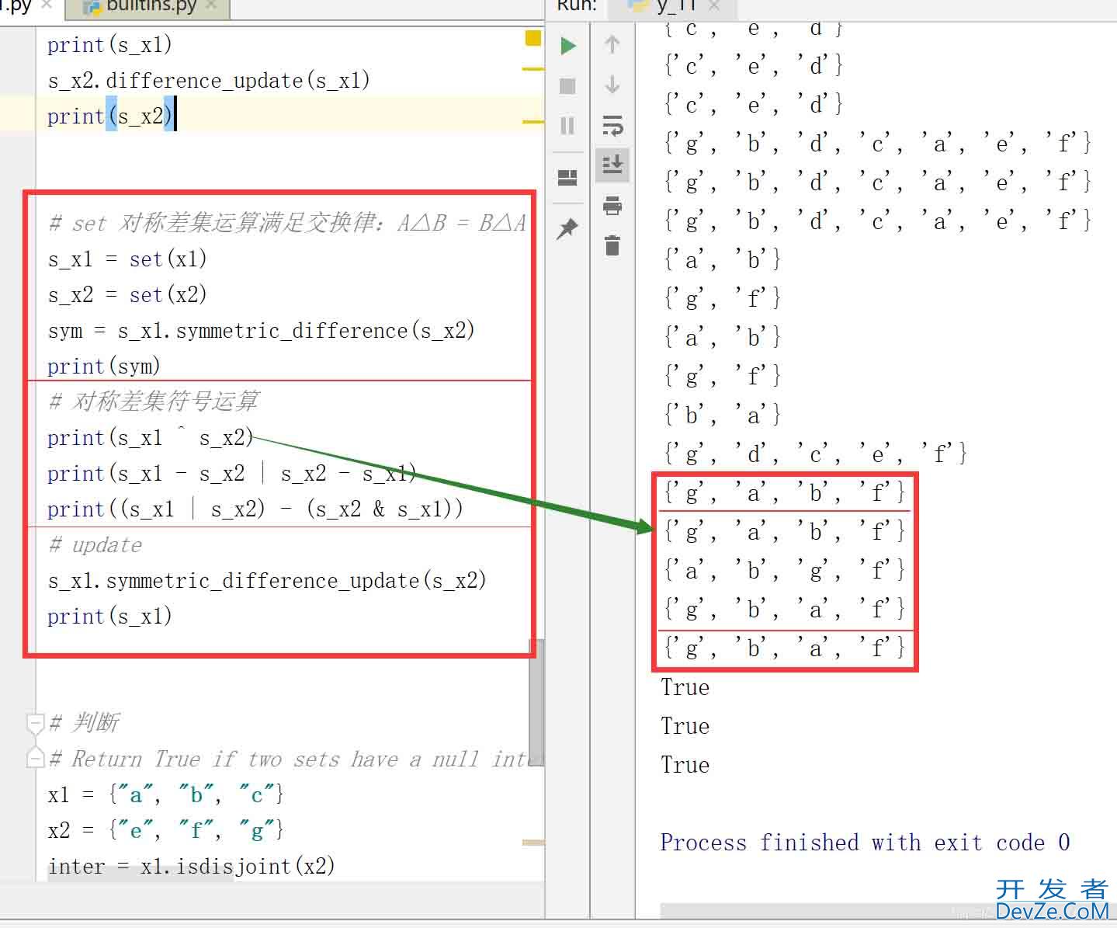Pause the run console output
This screenshot has width=1117, height=928.
pos(568,126)
